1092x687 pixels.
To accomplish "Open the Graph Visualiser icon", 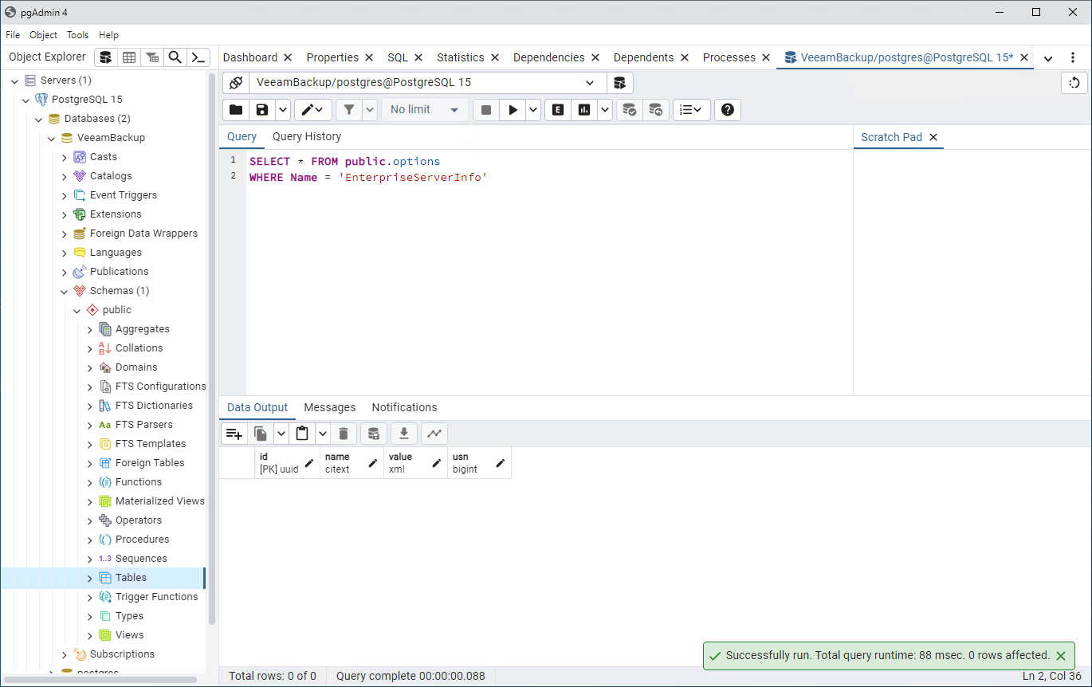I will 434,434.
